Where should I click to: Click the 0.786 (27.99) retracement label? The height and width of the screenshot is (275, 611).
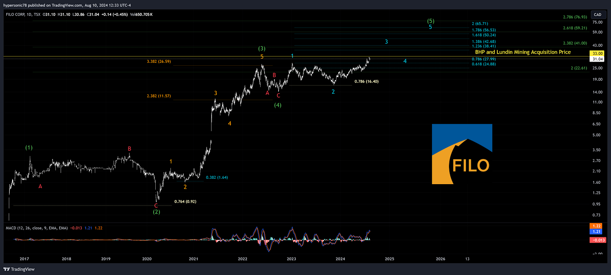484,59
